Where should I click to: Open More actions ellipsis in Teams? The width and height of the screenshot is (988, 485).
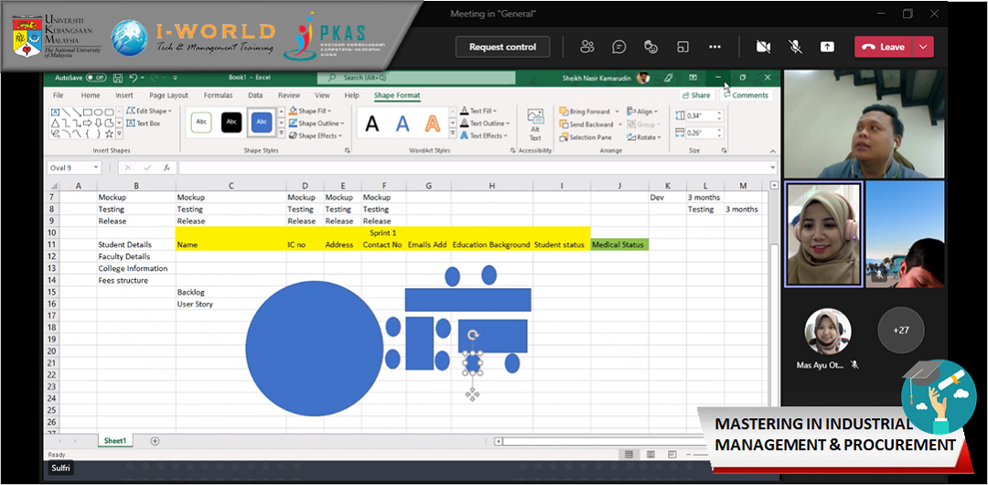pos(715,47)
